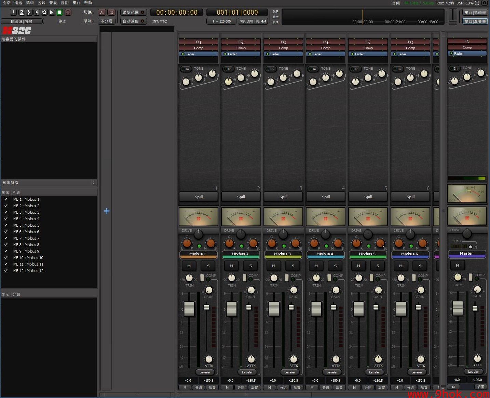
Task: Go to session start icon
Action: (29, 12)
